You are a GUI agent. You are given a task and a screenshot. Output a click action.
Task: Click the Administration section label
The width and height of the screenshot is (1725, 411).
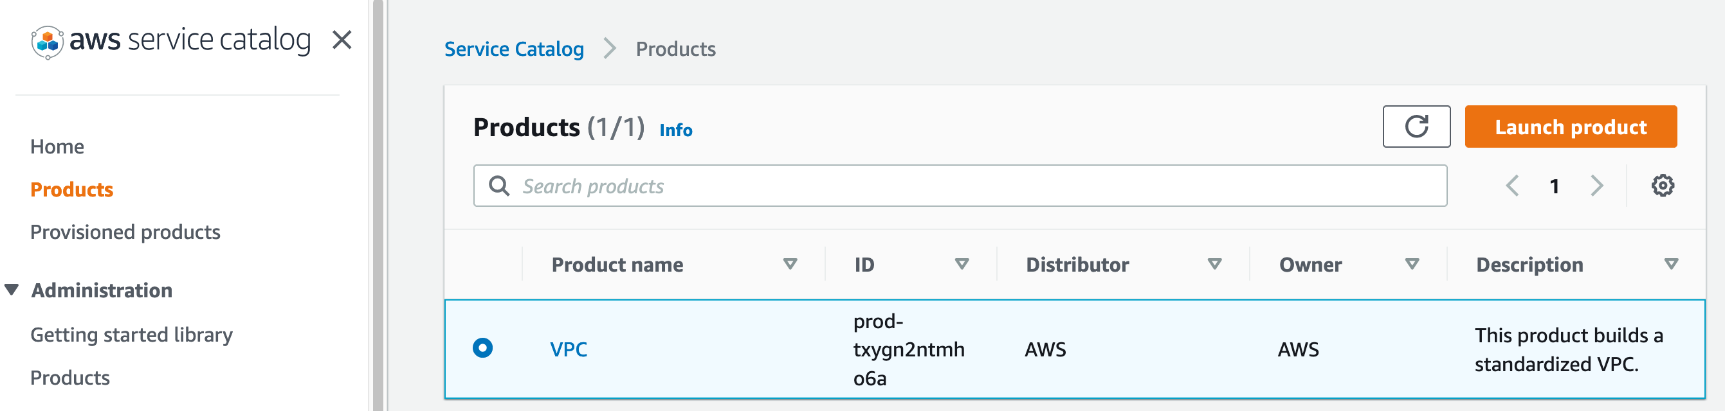click(x=102, y=290)
